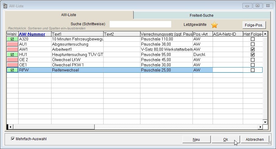Viewport: 276px width, 149px height.
Task: Select the OE1 AW-Nummer cell
Action: click(35, 65)
